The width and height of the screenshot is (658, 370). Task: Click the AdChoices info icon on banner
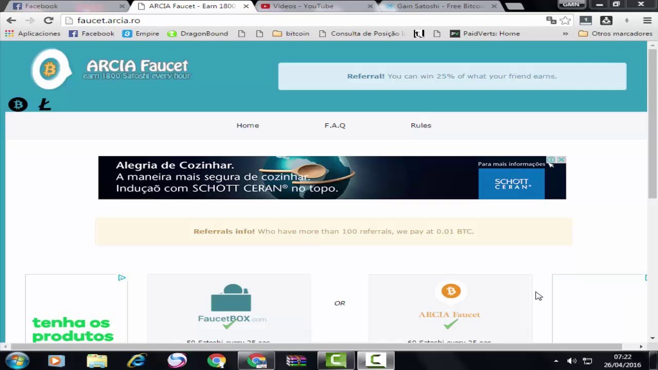551,160
